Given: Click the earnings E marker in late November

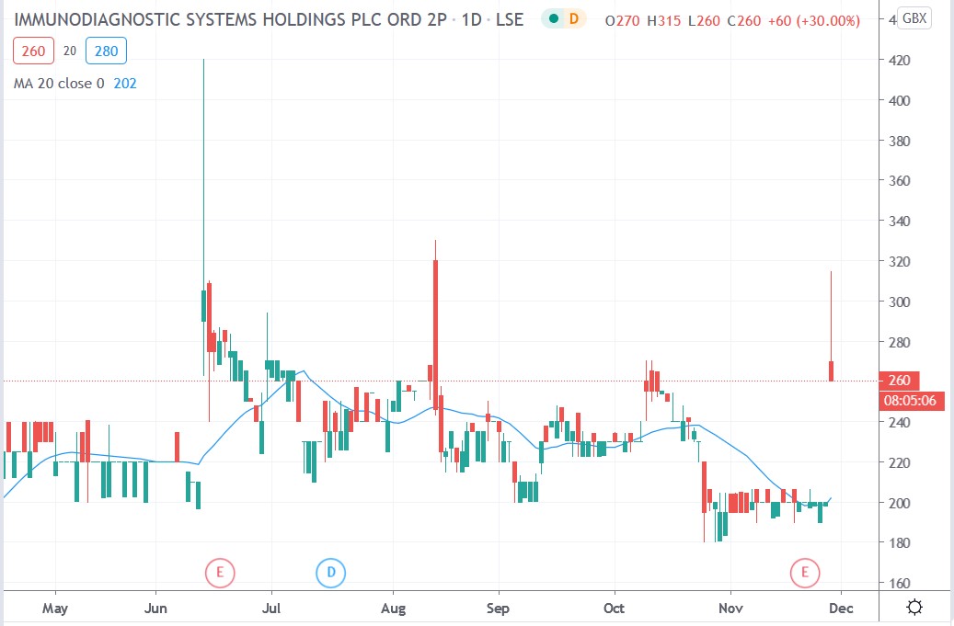Looking at the screenshot, I should 805,573.
